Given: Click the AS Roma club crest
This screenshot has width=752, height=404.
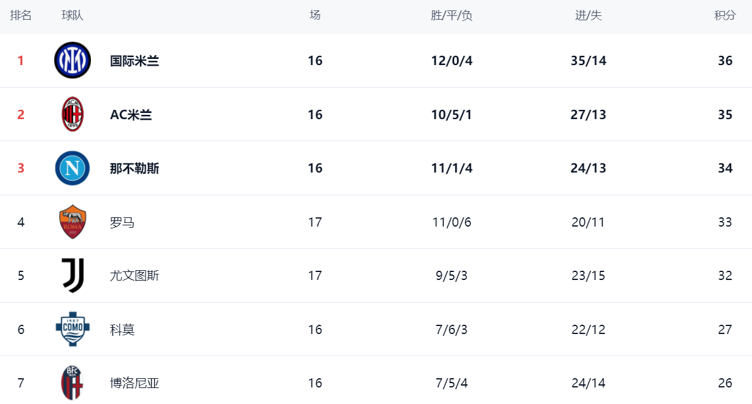Looking at the screenshot, I should 72,222.
